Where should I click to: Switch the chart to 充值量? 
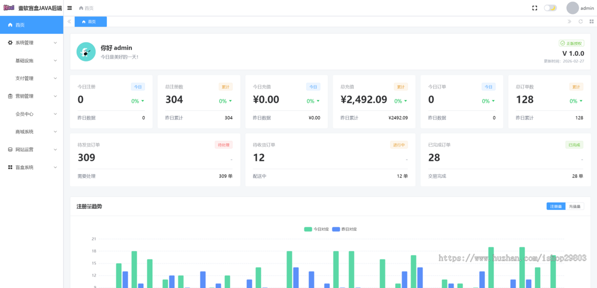(x=575, y=206)
